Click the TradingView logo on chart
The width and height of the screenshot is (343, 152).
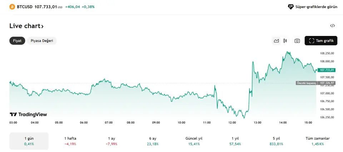(28, 115)
